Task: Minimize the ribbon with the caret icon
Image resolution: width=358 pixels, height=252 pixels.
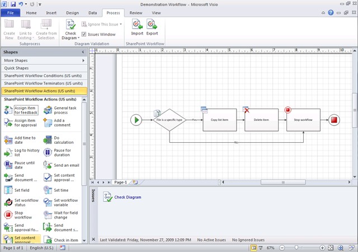Action: pos(323,13)
